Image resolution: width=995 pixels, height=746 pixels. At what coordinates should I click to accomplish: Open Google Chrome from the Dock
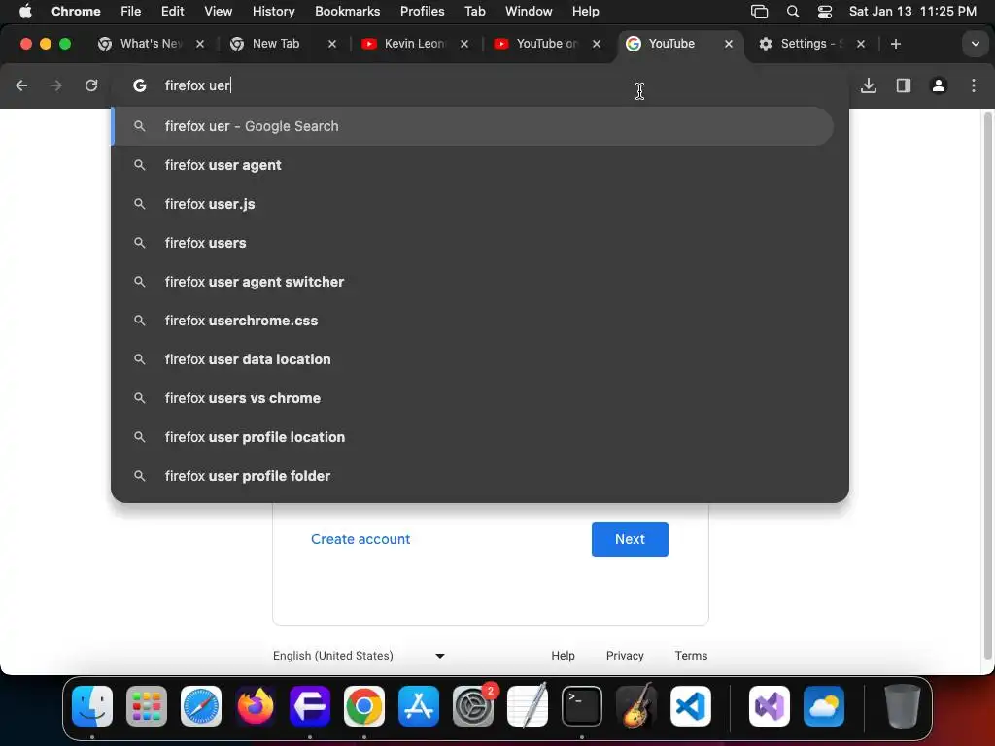(x=364, y=706)
